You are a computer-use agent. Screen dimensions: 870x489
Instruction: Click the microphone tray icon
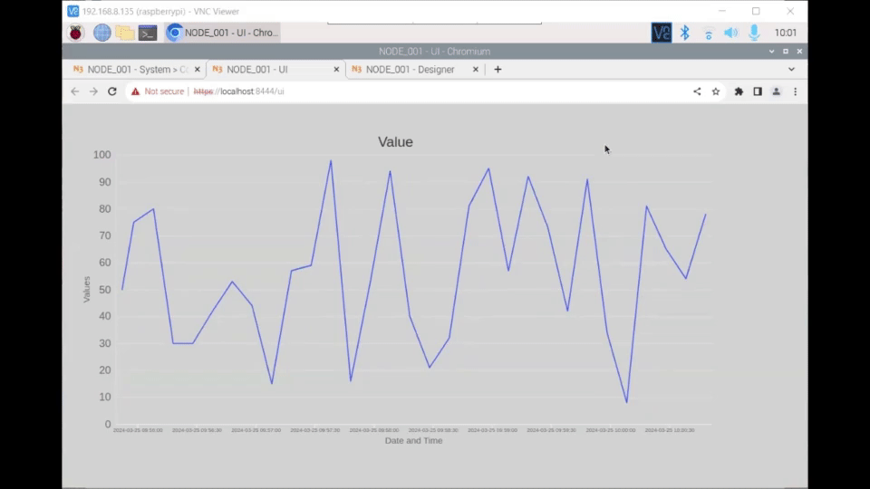pyautogui.click(x=753, y=33)
